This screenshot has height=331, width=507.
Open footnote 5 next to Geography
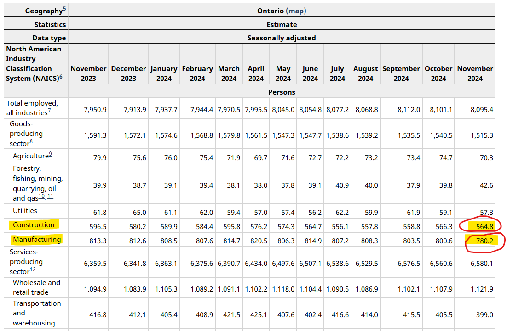[64, 9]
